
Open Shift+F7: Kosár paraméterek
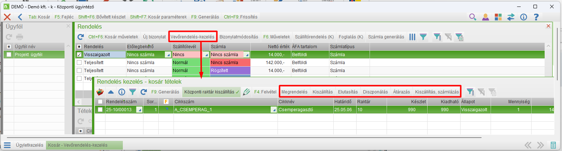tap(158, 17)
